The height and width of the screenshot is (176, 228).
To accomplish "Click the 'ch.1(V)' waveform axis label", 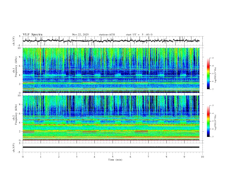I will tap(14, 41).
